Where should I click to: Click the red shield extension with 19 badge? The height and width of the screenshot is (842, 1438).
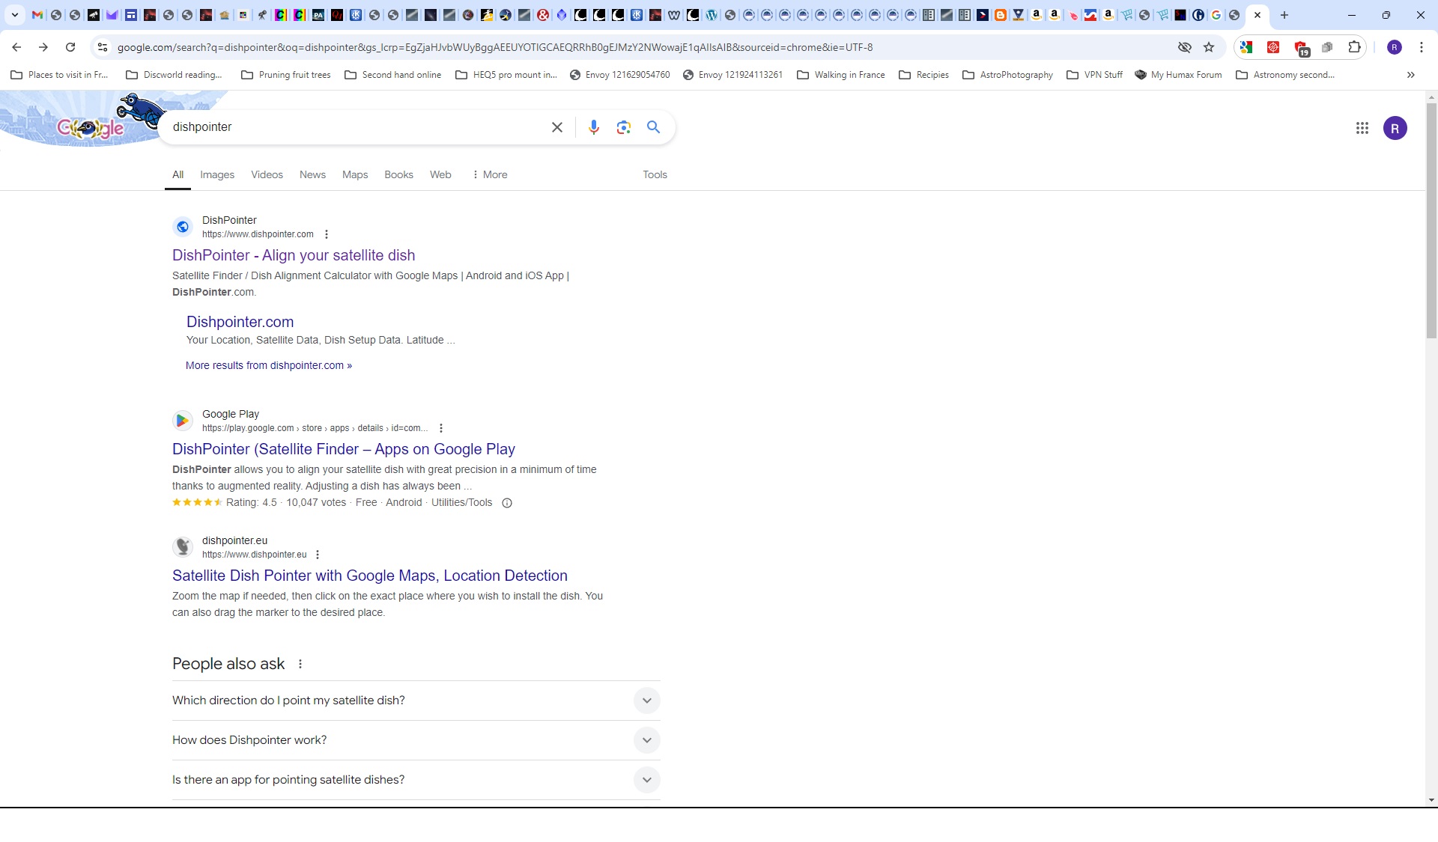click(x=1301, y=48)
